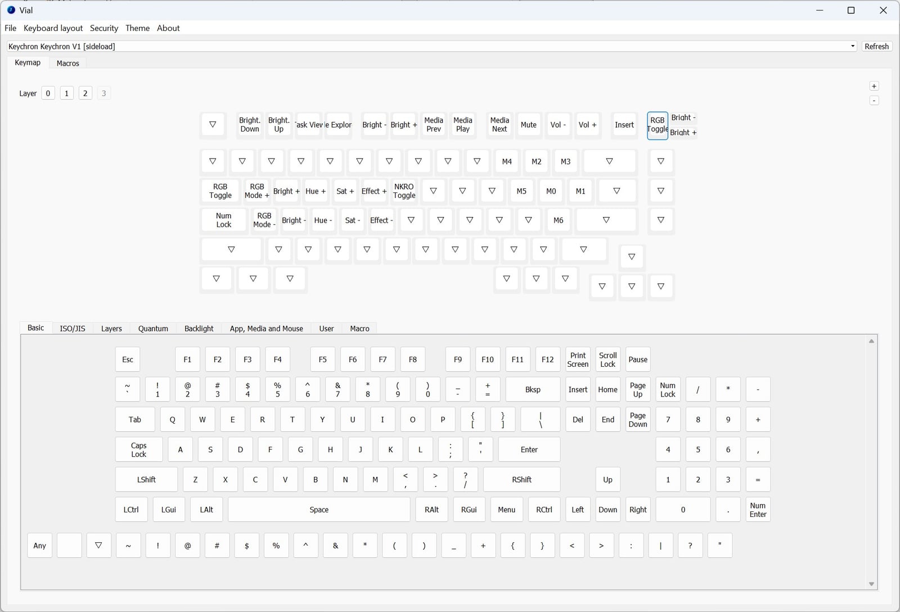Open the App, Media and Mouse tab
The height and width of the screenshot is (612, 900).
[267, 328]
